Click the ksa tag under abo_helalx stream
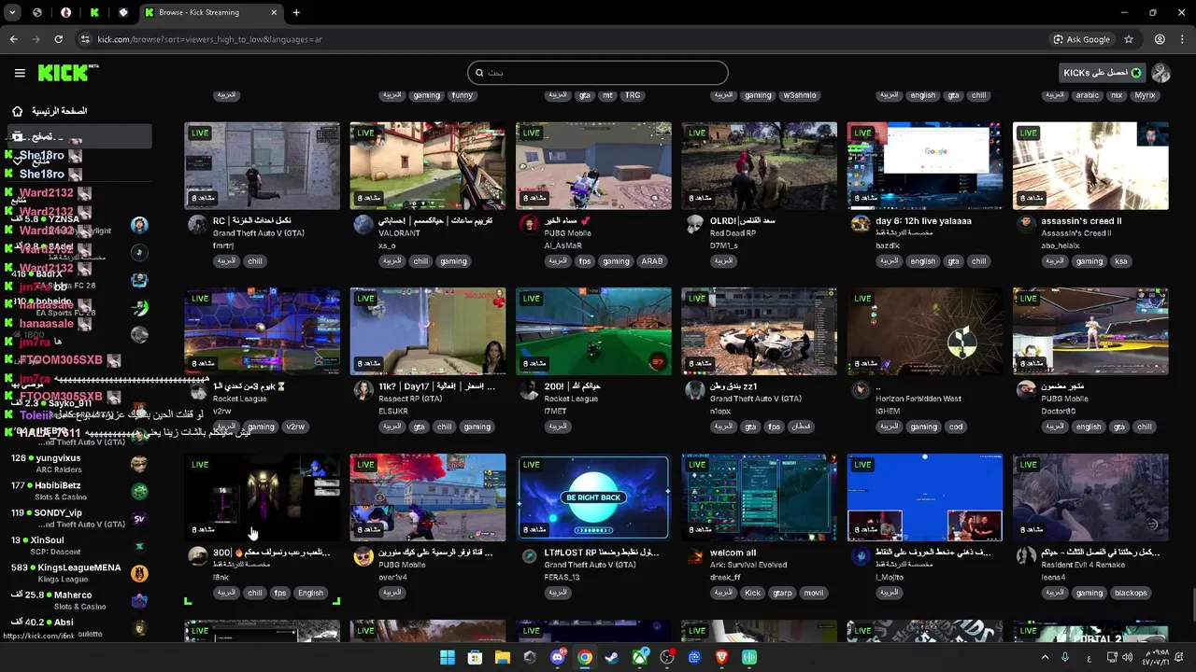The image size is (1196, 672). [x=1120, y=261]
